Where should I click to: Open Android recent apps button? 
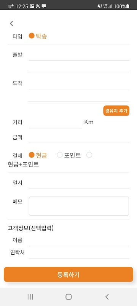click(30, 297)
